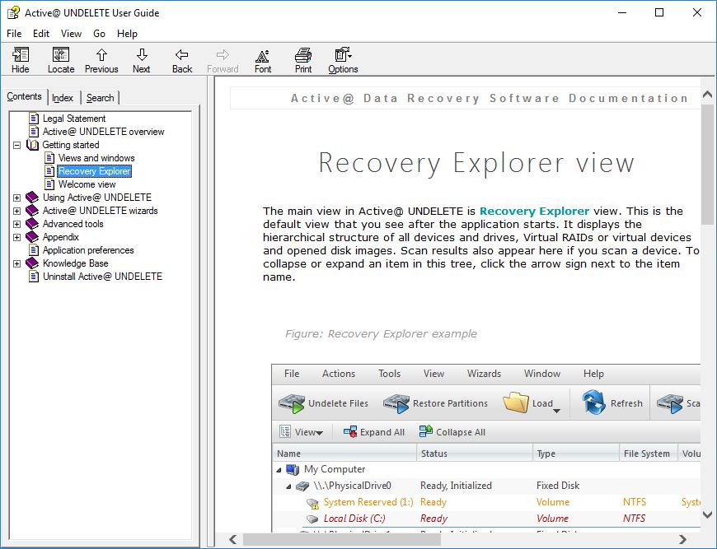Switch to the Index tab
The width and height of the screenshot is (717, 549).
tap(63, 96)
